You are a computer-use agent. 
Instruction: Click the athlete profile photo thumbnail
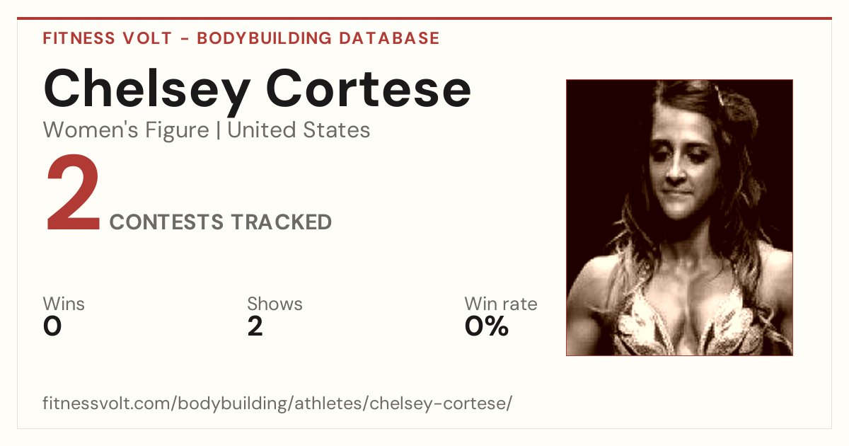(679, 217)
